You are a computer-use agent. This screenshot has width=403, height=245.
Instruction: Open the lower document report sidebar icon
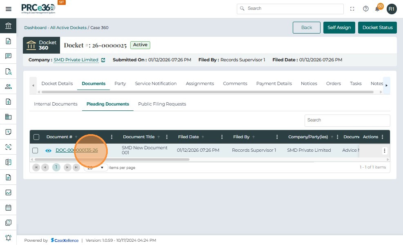click(8, 178)
